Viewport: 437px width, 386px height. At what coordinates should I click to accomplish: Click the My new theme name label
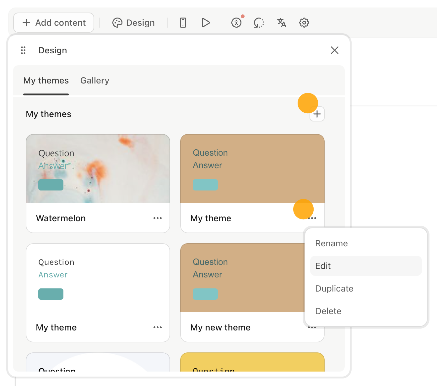[220, 327]
